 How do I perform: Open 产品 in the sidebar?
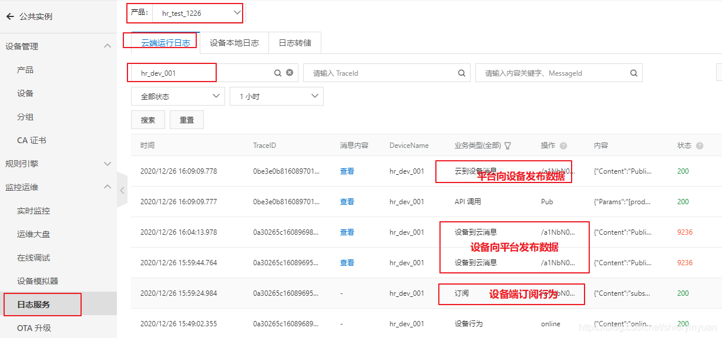pyautogui.click(x=25, y=70)
